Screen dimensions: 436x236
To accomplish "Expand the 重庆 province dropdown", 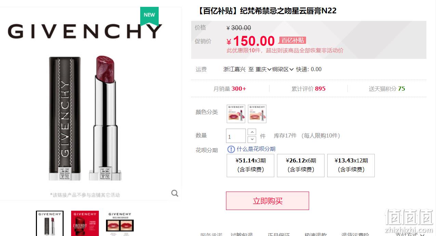I will tap(264, 69).
